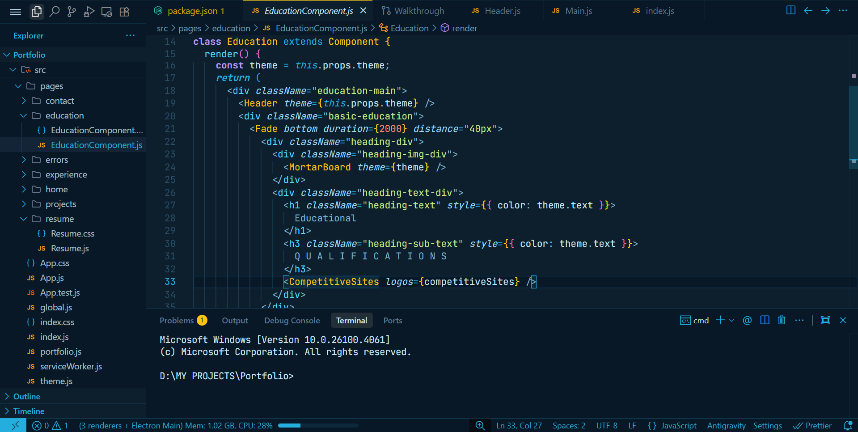
Task: Expand the errors folder
Action: [24, 160]
